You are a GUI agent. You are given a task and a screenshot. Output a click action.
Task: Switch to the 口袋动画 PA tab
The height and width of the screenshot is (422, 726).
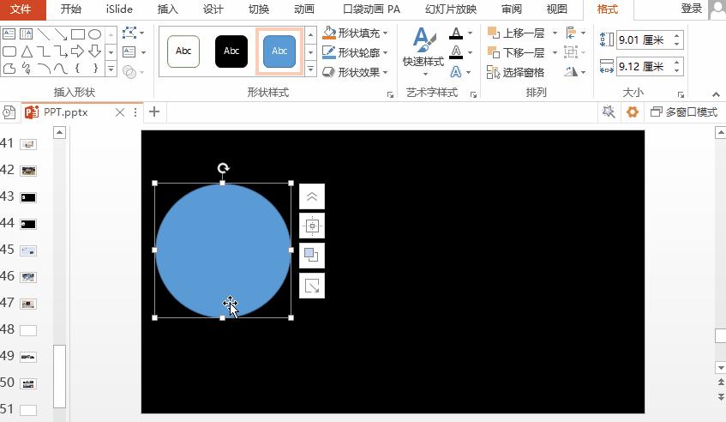coord(371,9)
